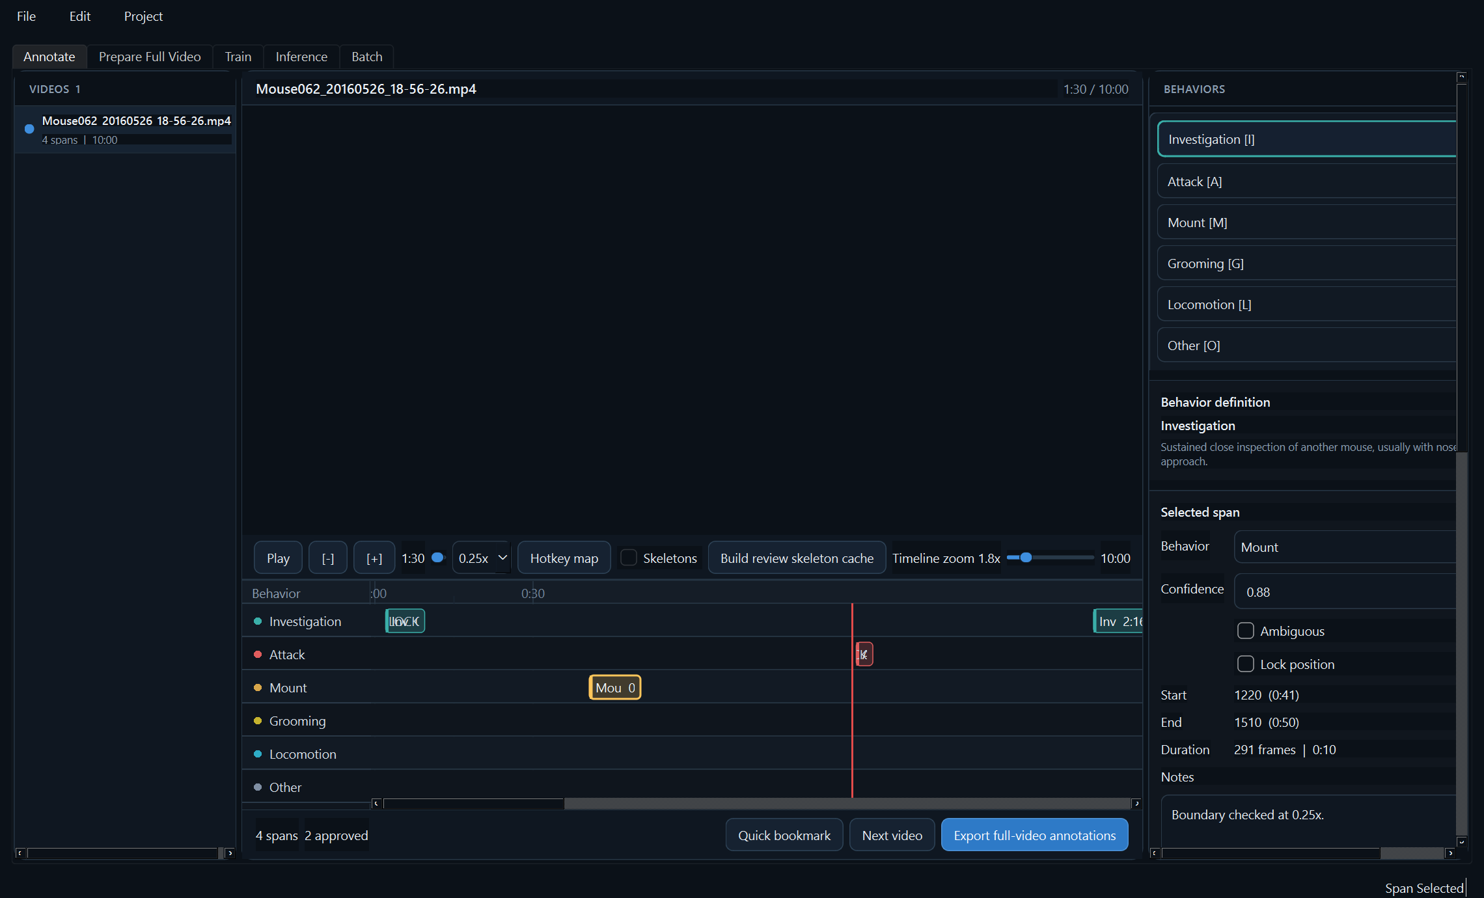Image resolution: width=1484 pixels, height=898 pixels.
Task: Click timeline scrollbar left arrow
Action: tap(376, 803)
